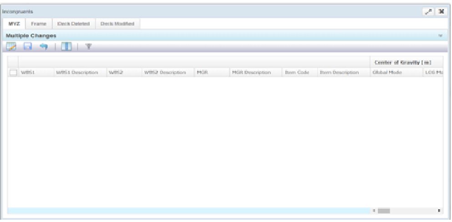Click the MGR column header
The height and width of the screenshot is (222, 452).
click(212, 73)
